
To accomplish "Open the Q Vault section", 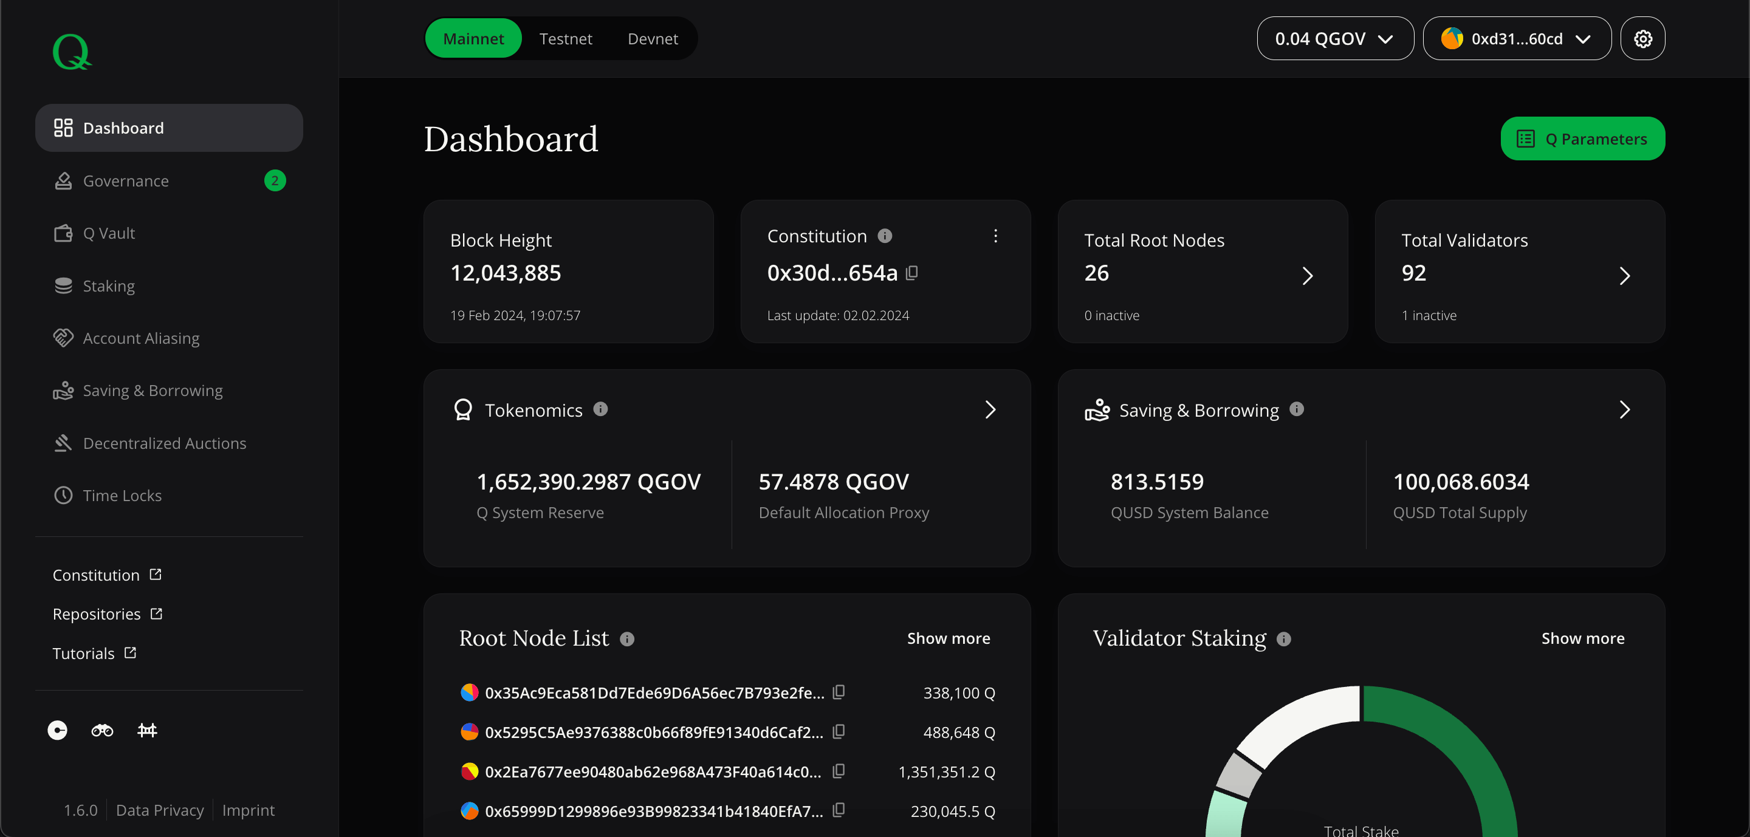I will (x=109, y=233).
